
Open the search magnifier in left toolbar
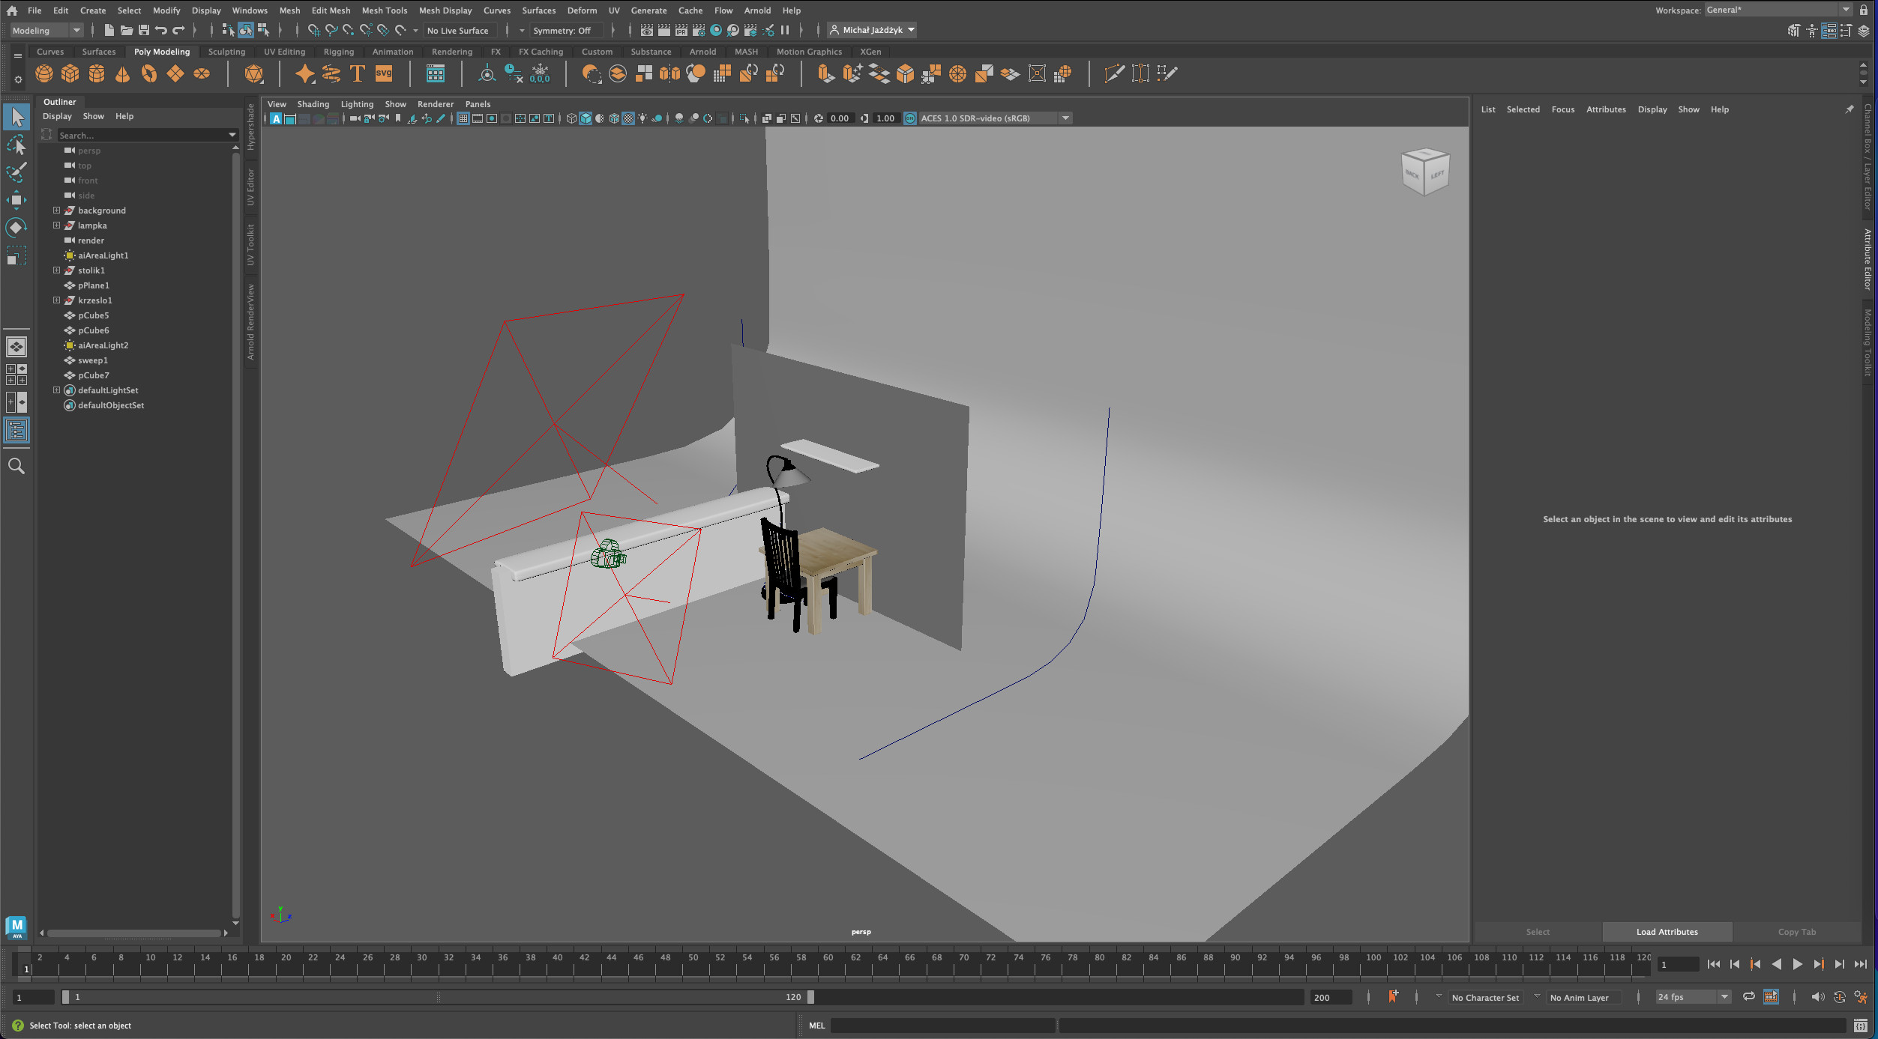[x=16, y=467]
